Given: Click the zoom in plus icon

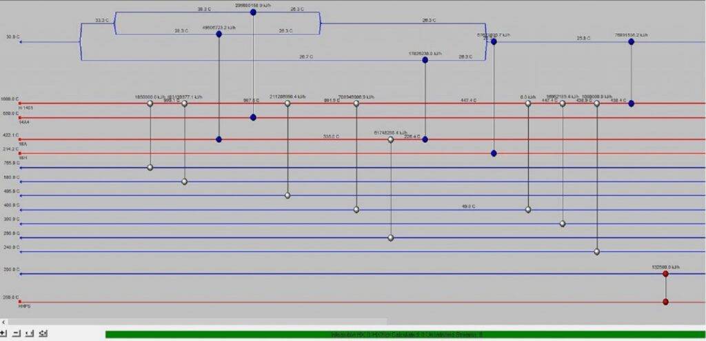Looking at the screenshot, I should (x=3, y=333).
